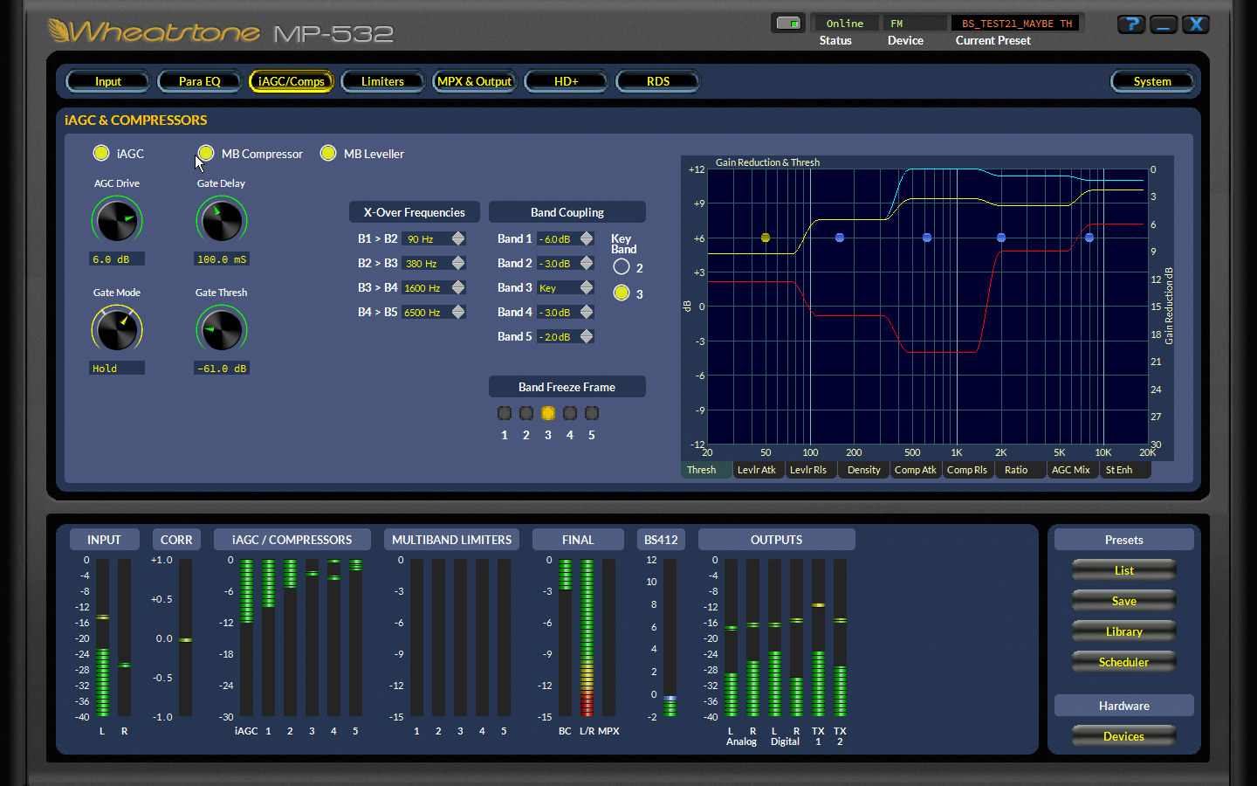
Task: Adjust B4 > B5 6500 Hz stepper
Action: 458,312
